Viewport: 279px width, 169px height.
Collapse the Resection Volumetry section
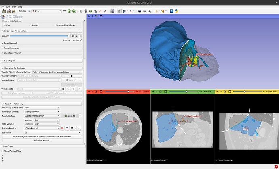coord(42,104)
